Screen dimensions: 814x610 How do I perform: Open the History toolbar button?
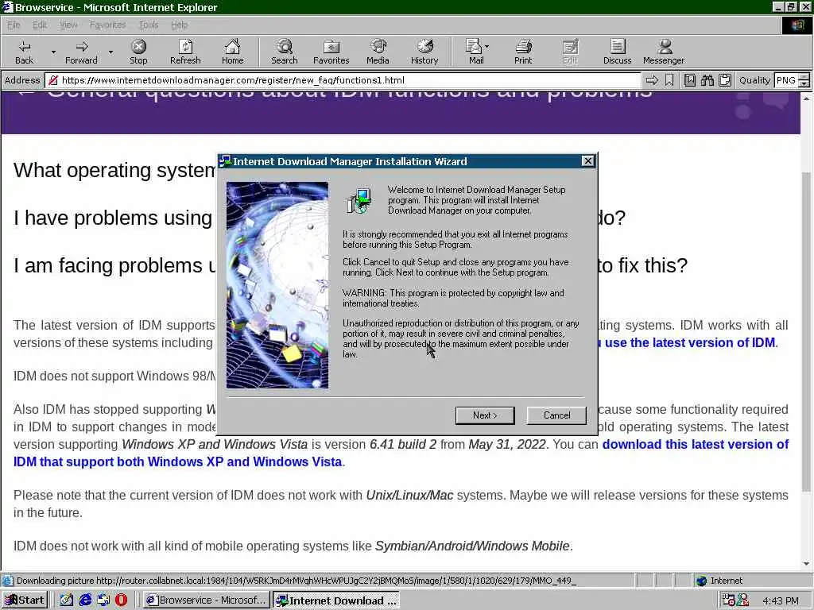point(424,52)
